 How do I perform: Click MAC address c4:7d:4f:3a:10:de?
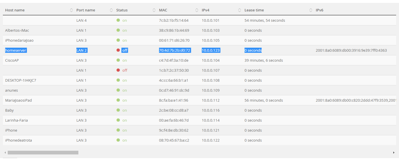click(174, 60)
